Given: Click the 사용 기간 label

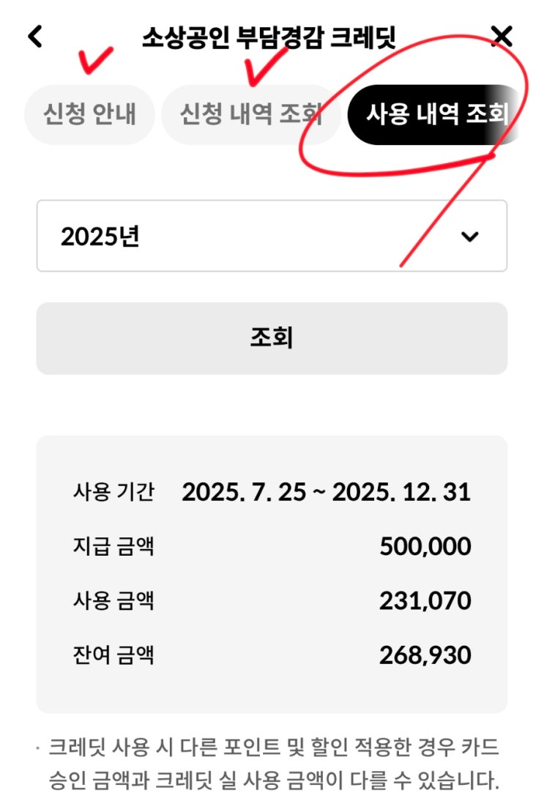Looking at the screenshot, I should pyautogui.click(x=113, y=492).
